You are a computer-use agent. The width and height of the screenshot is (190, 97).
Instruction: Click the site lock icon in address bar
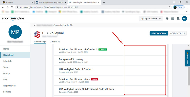17,7
